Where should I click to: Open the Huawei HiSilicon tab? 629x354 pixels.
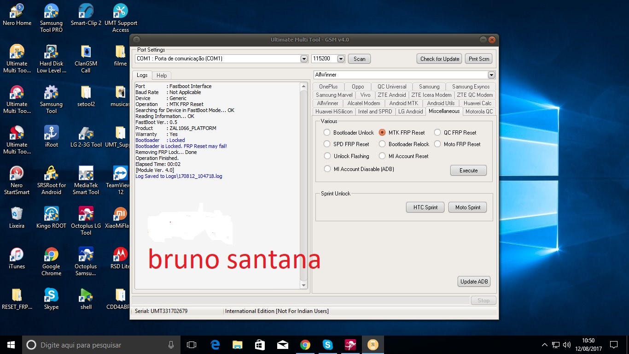click(x=334, y=112)
